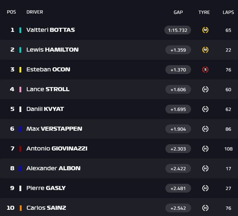
Task: Click the LAPS column header
Action: tap(228, 12)
